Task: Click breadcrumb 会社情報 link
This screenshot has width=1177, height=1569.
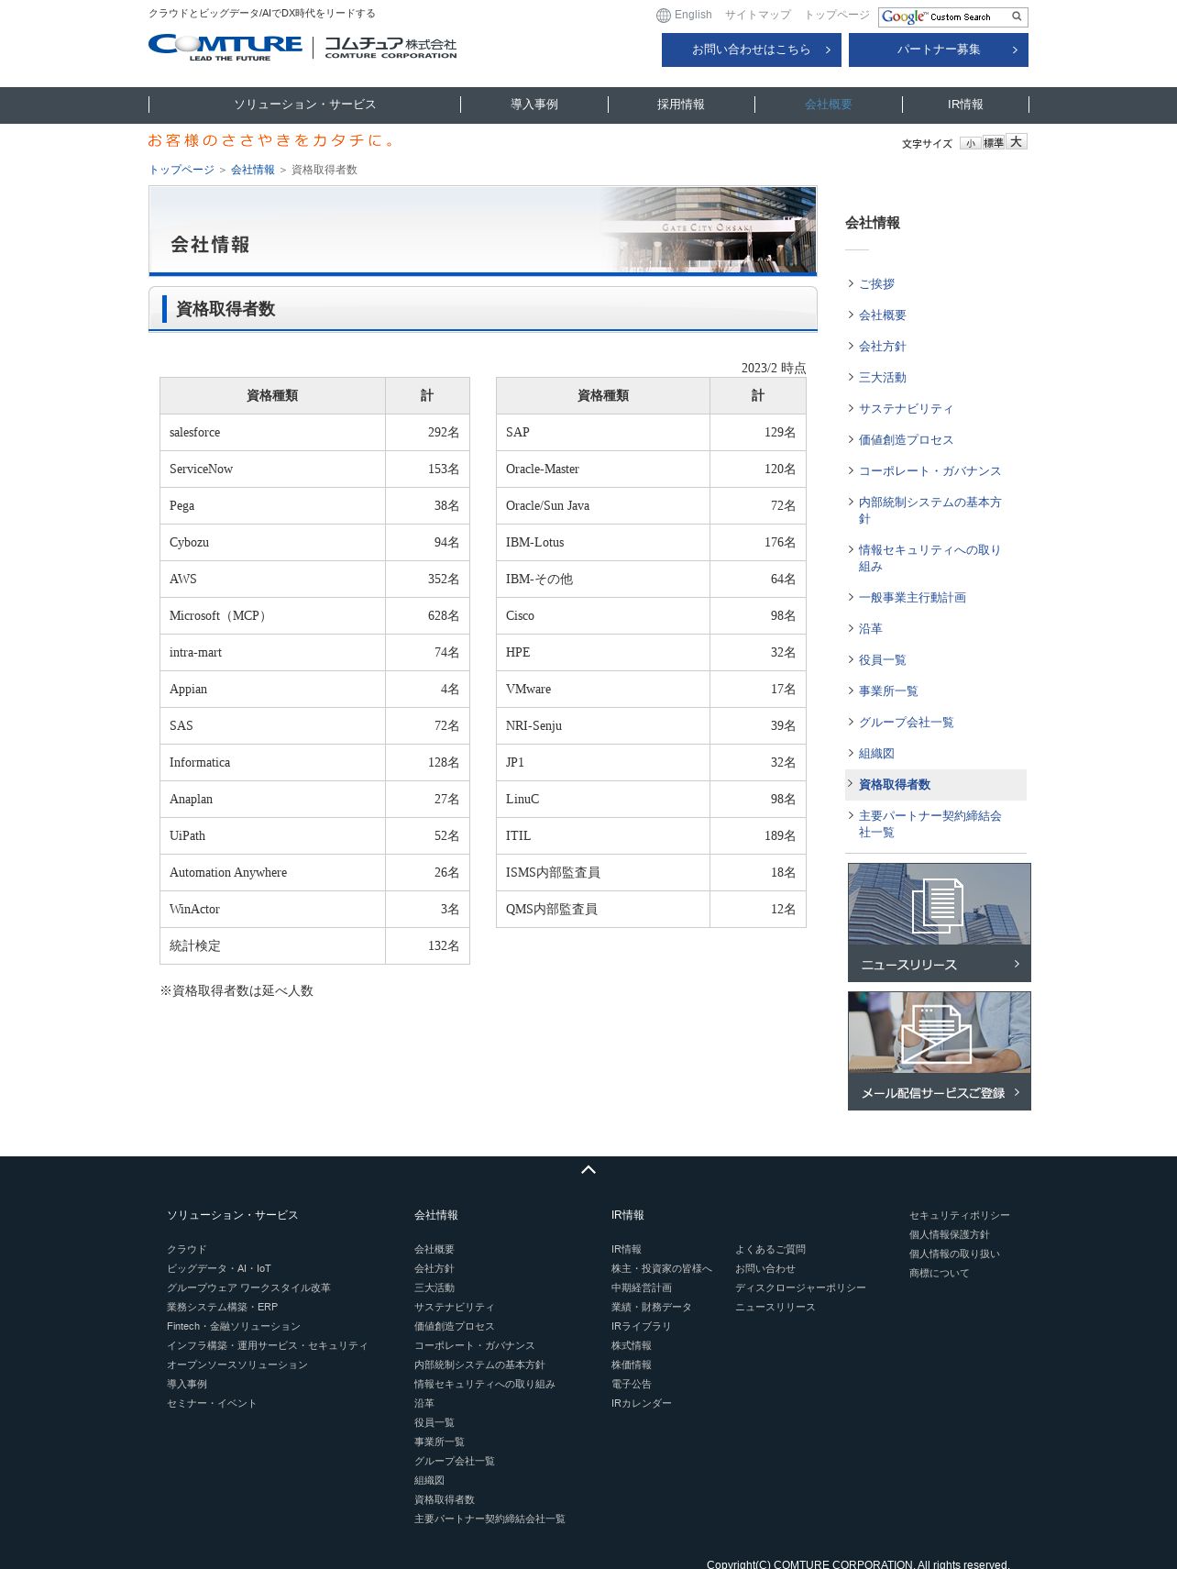Action: [x=253, y=170]
